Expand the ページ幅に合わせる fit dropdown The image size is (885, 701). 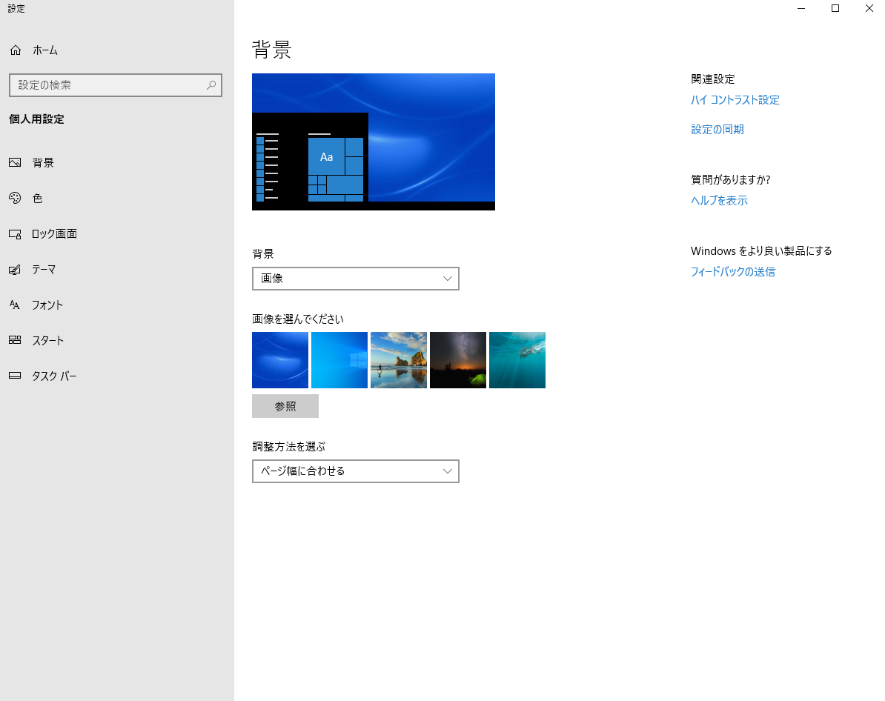pos(355,471)
